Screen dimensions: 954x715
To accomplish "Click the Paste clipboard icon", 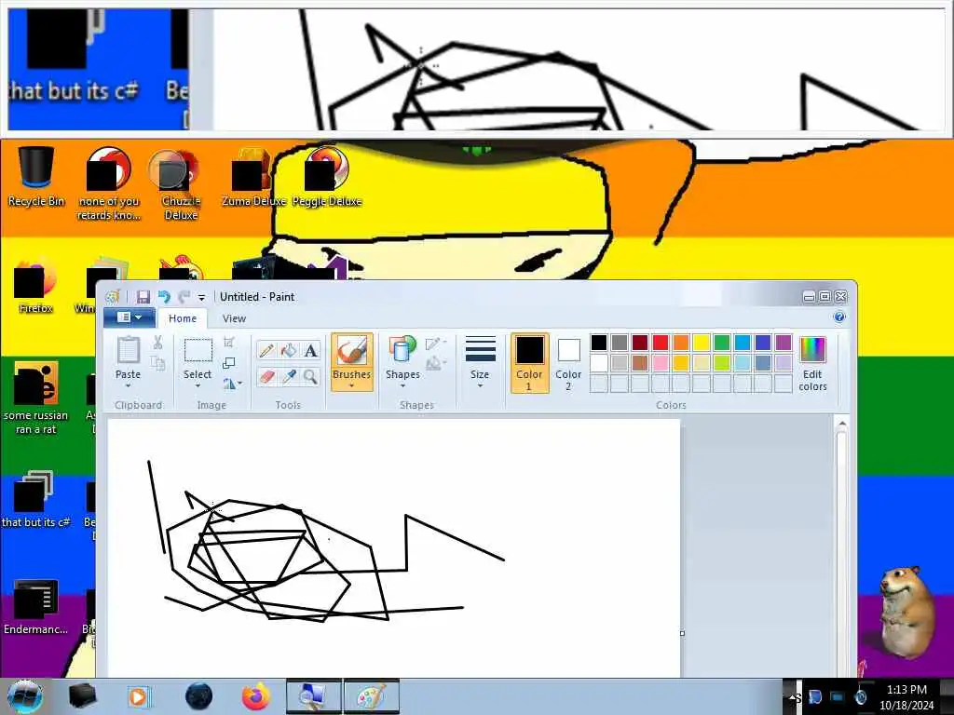I will pos(128,351).
